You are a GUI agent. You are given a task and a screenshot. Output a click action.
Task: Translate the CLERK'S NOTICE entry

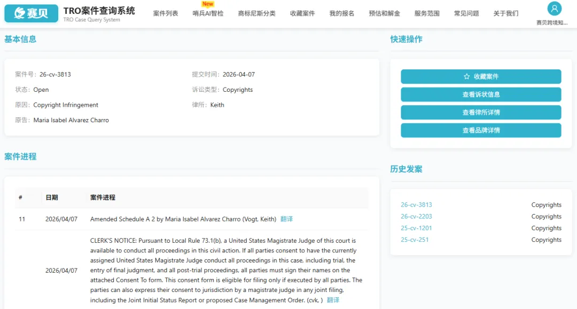[333, 300]
